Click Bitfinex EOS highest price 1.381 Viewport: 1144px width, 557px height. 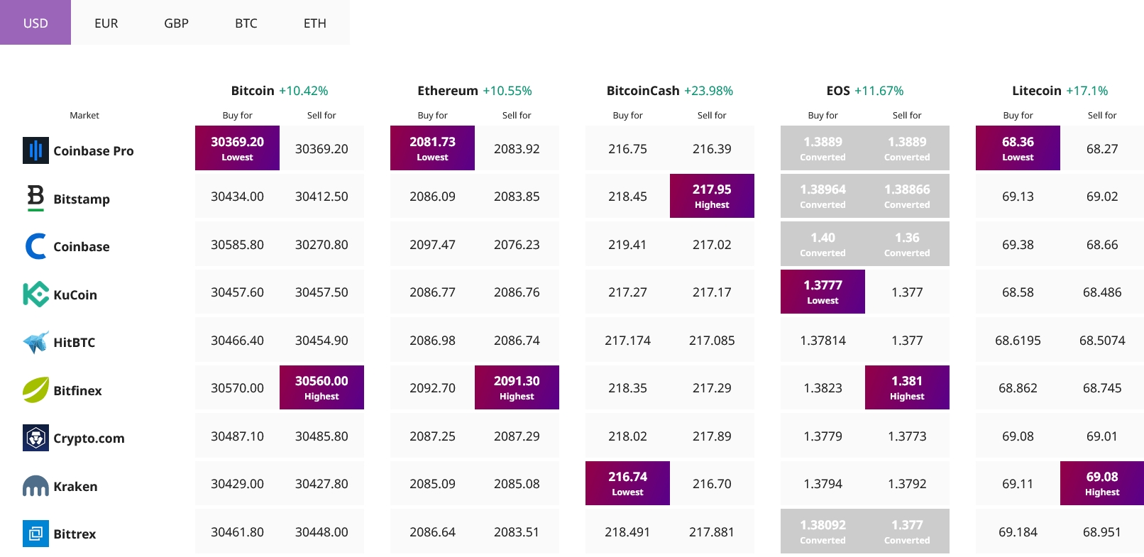click(907, 387)
